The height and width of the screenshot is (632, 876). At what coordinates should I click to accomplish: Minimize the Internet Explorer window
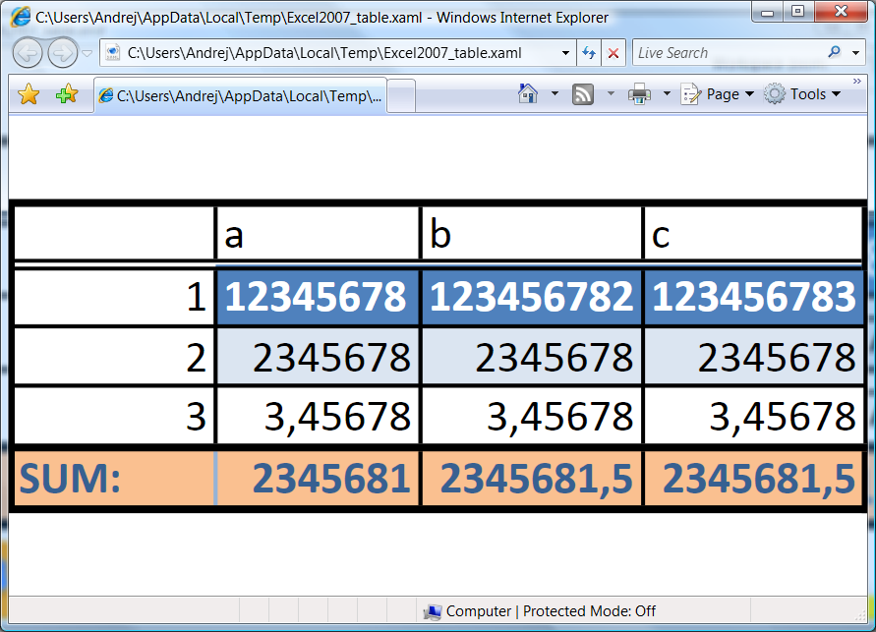click(768, 12)
